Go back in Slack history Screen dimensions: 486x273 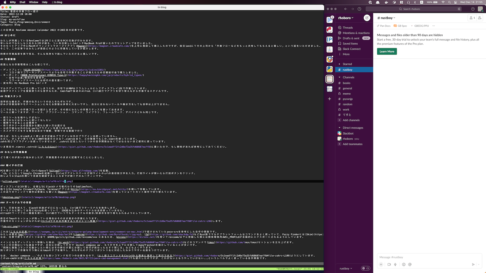click(x=346, y=9)
